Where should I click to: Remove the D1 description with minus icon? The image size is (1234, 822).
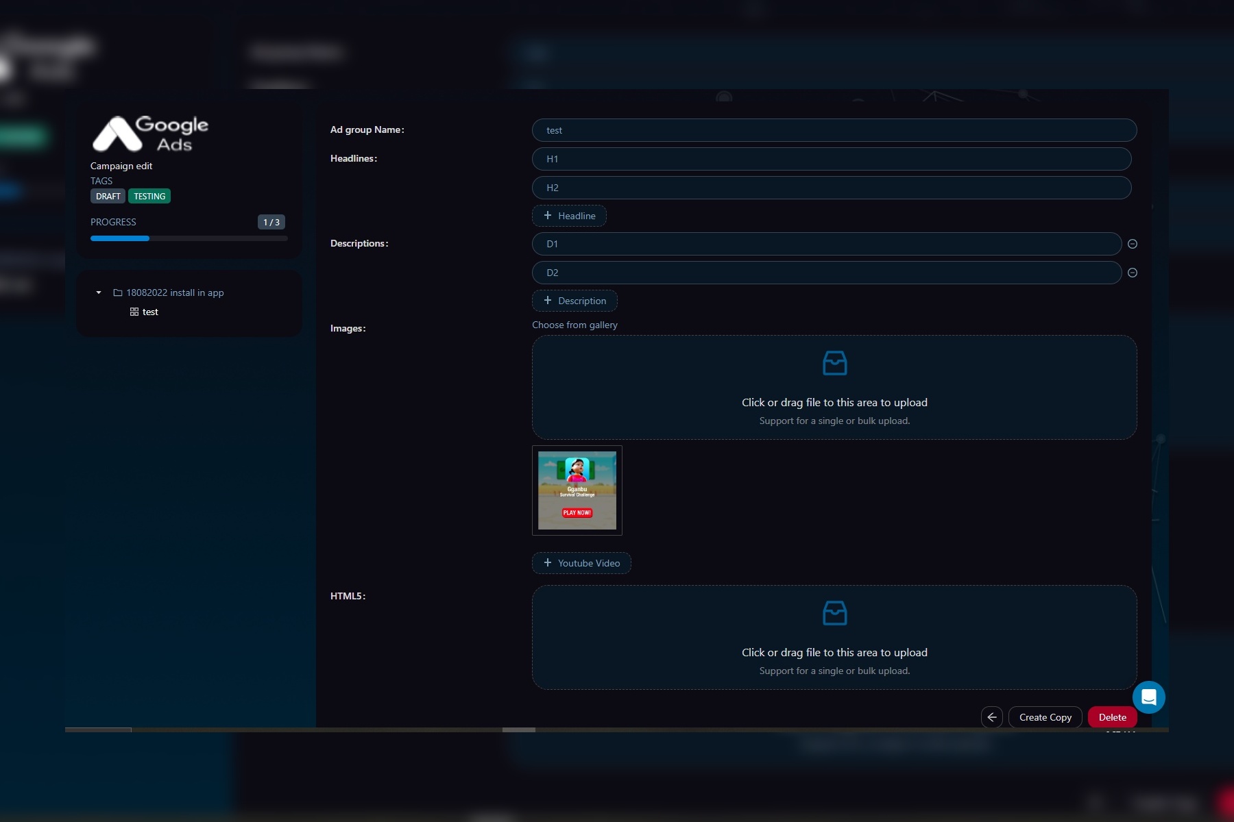coord(1133,244)
